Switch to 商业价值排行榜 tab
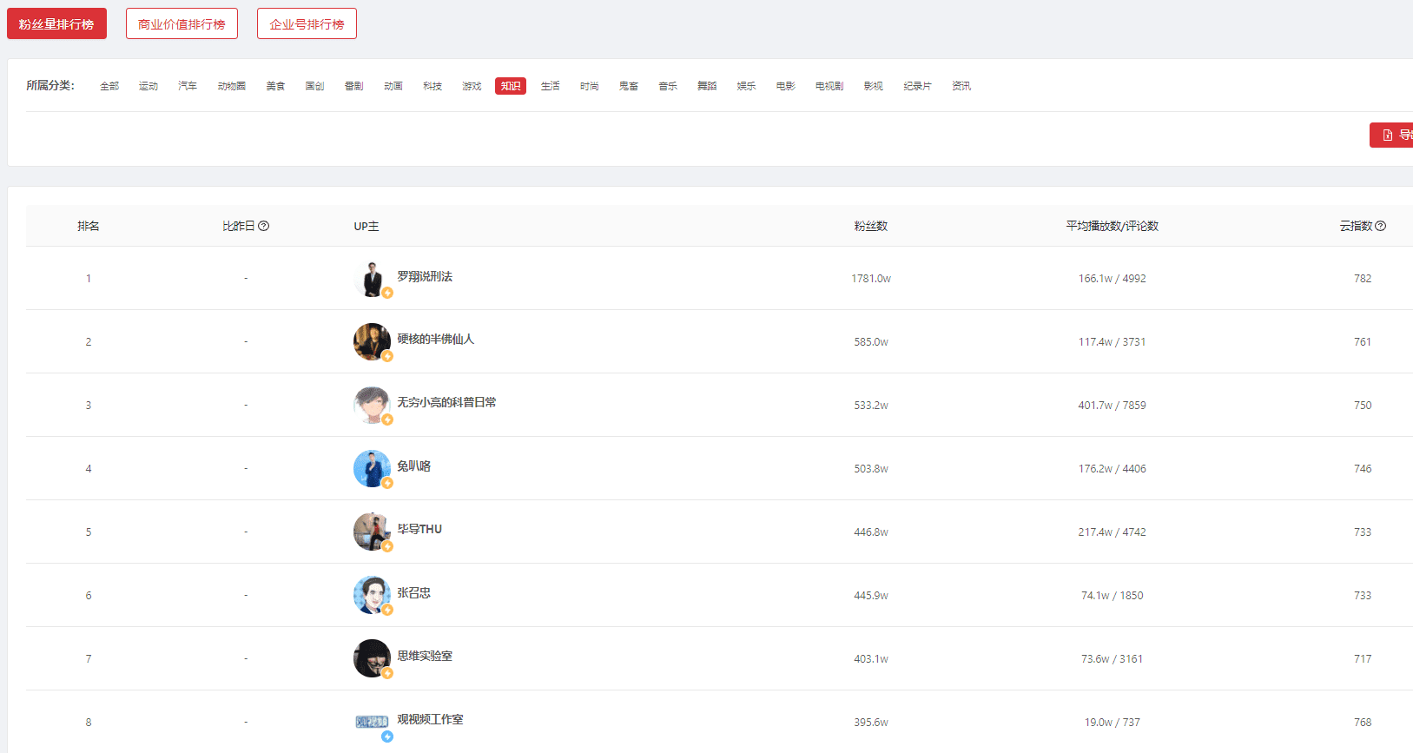Viewport: 1413px width, 753px height. click(x=182, y=23)
